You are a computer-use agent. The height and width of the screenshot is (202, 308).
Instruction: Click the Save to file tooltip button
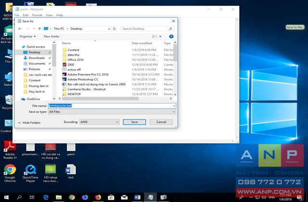295,27
